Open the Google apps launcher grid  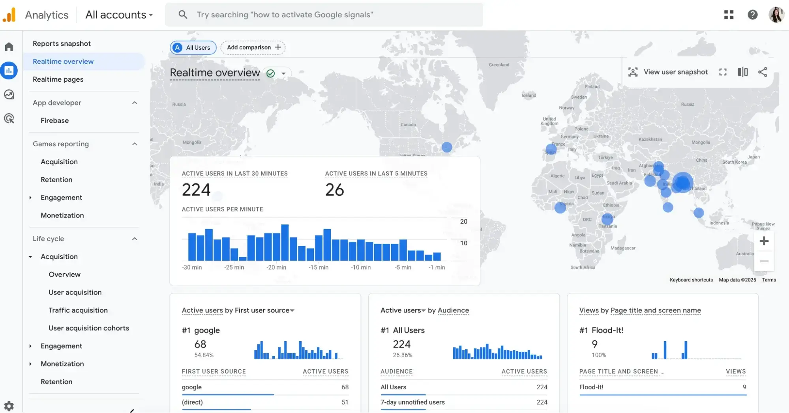(x=729, y=15)
